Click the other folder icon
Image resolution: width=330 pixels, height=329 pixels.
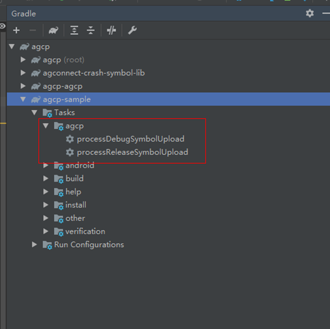[58, 218]
